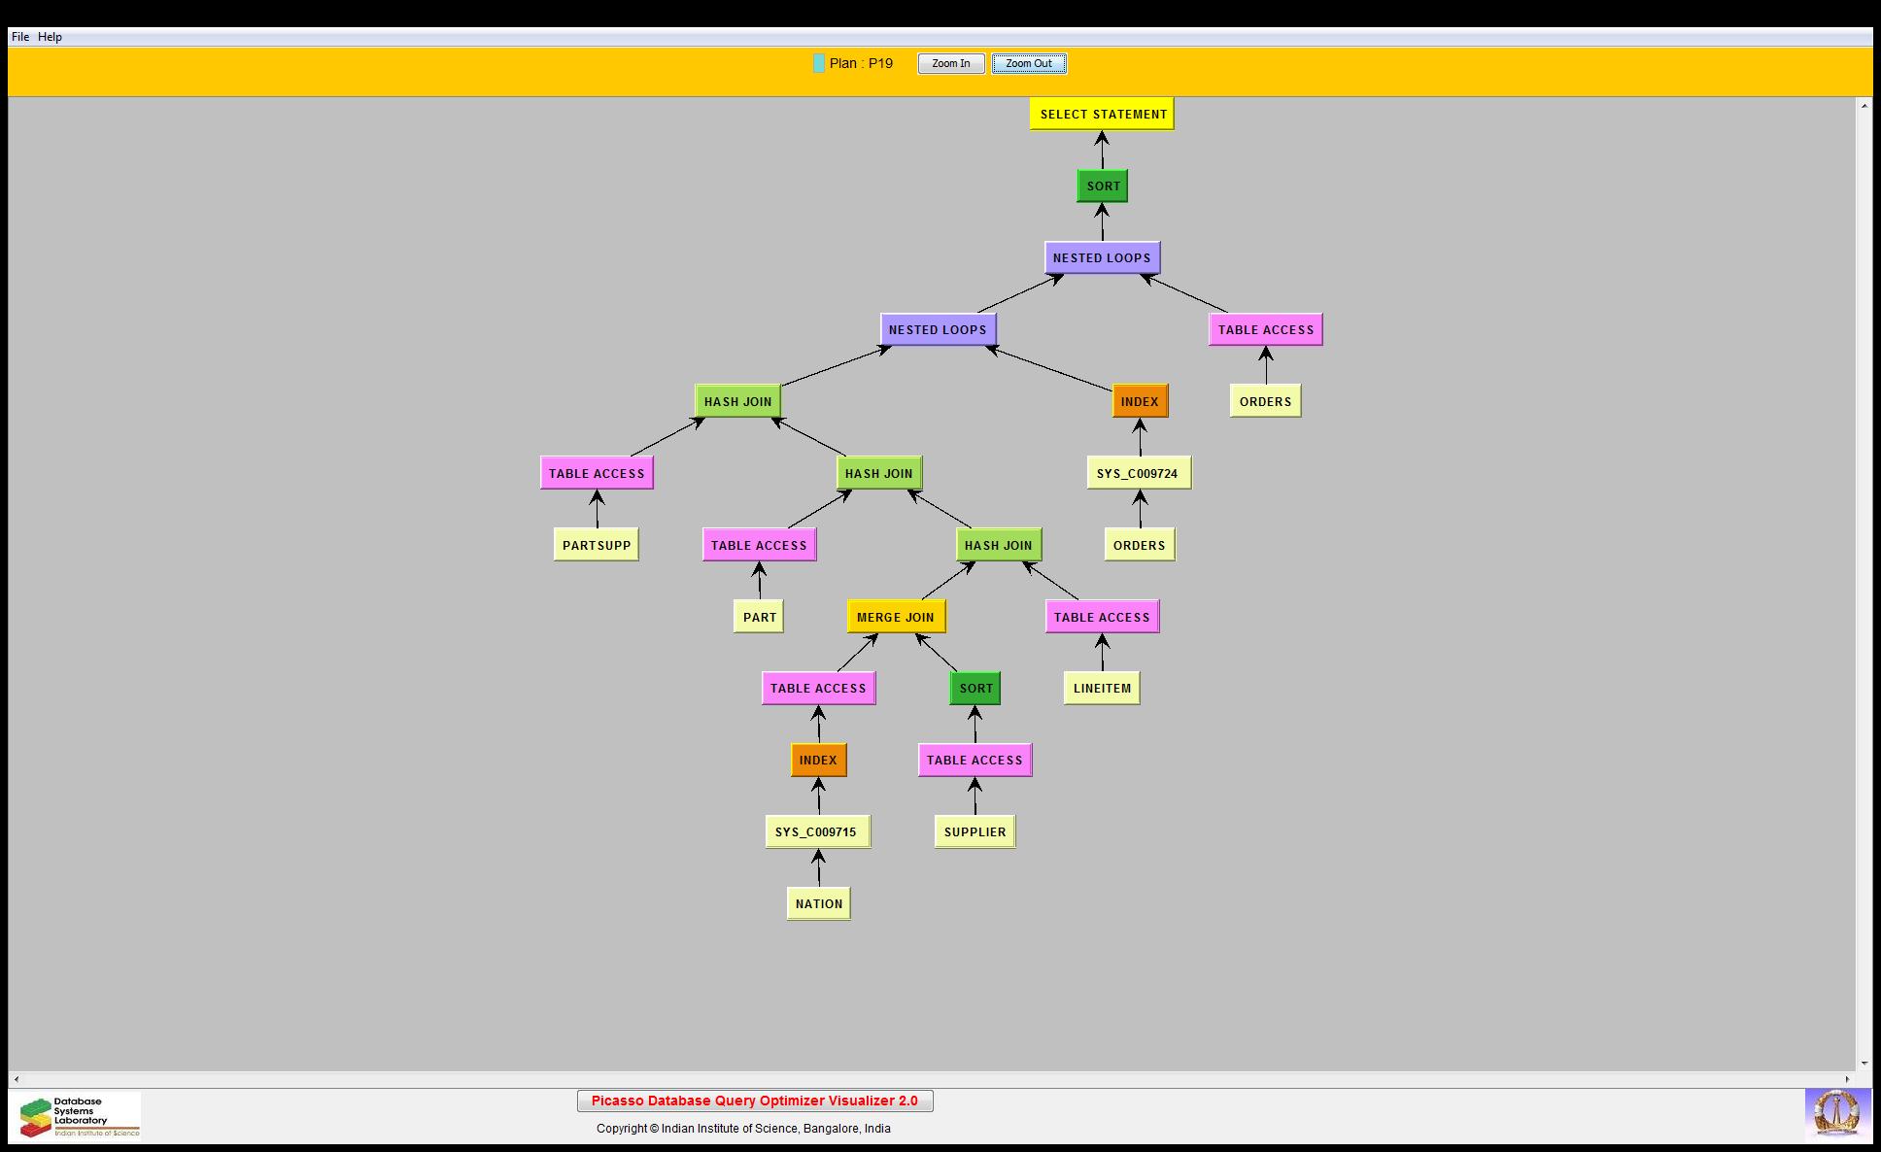Select the SELECT STATEMENT root node

click(1102, 114)
